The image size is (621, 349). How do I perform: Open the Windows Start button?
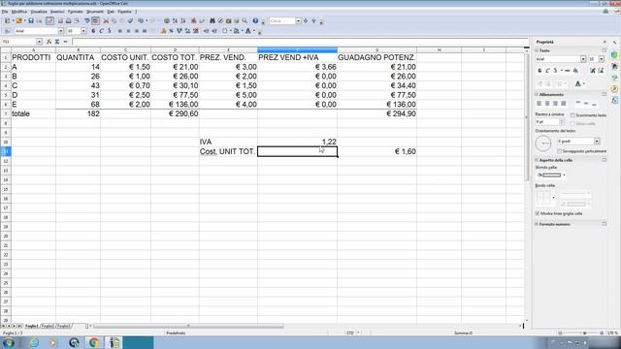[x=9, y=342]
